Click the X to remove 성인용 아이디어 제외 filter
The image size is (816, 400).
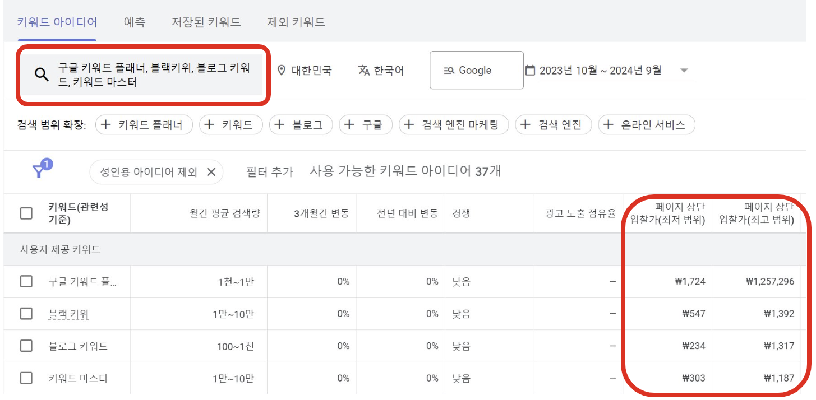click(211, 173)
